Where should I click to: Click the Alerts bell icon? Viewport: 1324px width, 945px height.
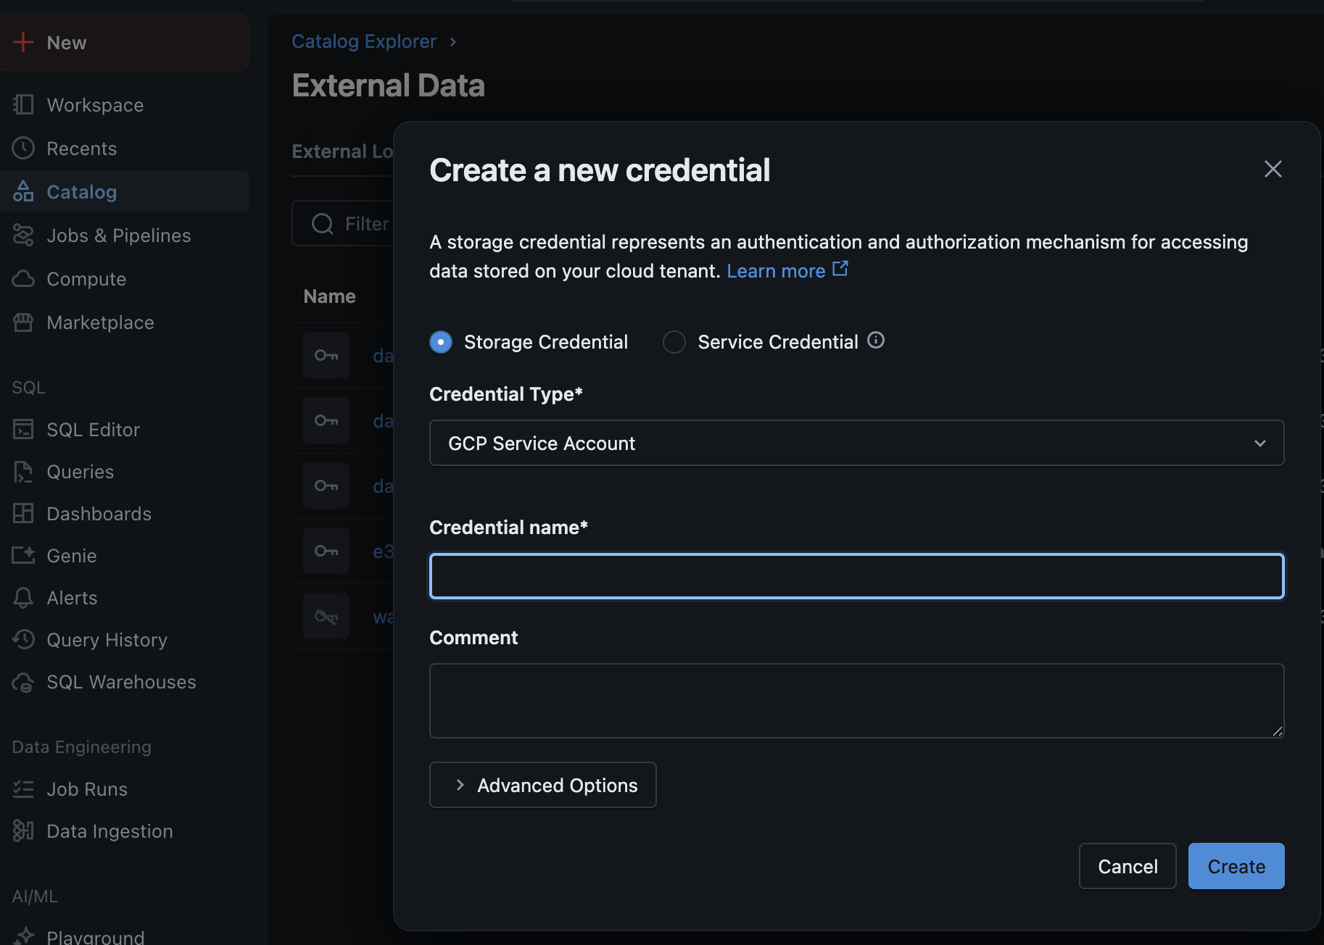click(23, 598)
